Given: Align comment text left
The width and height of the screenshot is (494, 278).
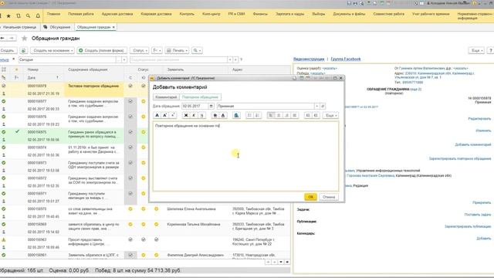Looking at the screenshot, I should coord(271,115).
